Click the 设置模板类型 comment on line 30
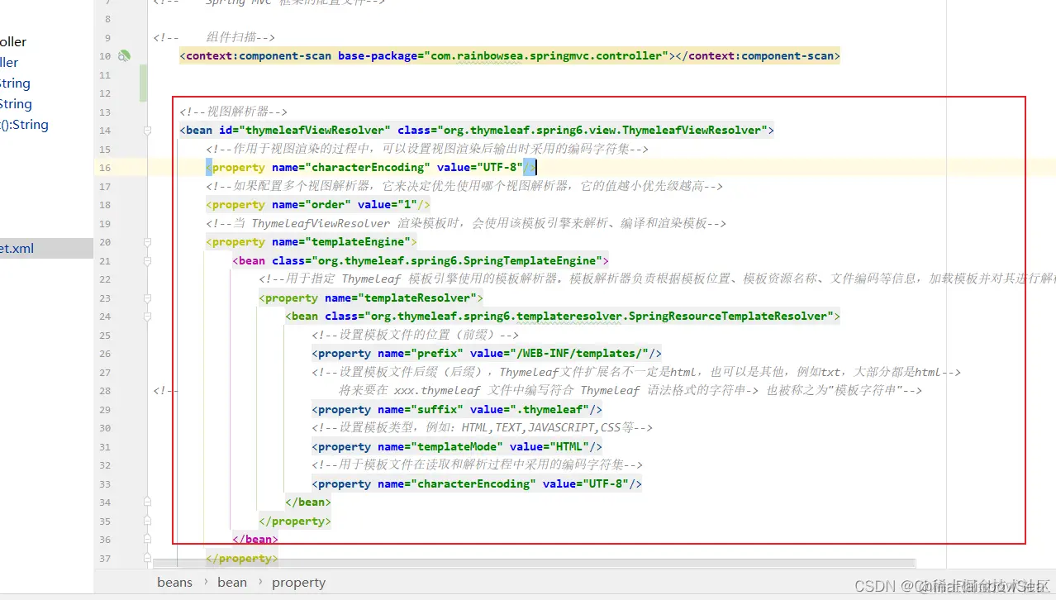Screen dimensions: 1056x600 (x=482, y=428)
